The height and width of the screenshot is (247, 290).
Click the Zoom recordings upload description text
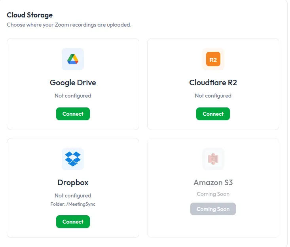pyautogui.click(x=69, y=25)
